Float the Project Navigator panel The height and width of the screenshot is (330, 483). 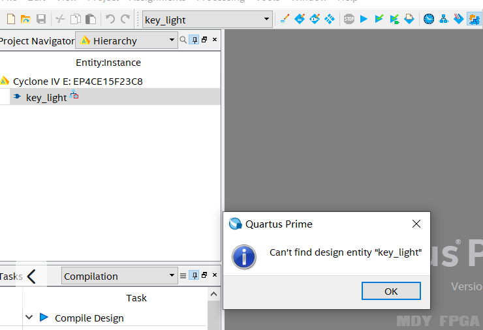[x=204, y=40]
